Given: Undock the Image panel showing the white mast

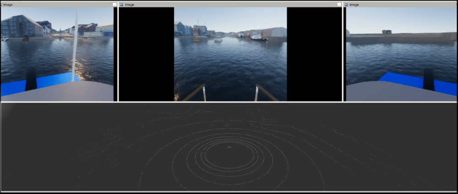Looking at the screenshot, I should [x=114, y=5].
